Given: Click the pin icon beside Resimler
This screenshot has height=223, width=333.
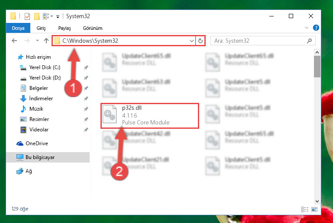Looking at the screenshot, I should click(86, 120).
